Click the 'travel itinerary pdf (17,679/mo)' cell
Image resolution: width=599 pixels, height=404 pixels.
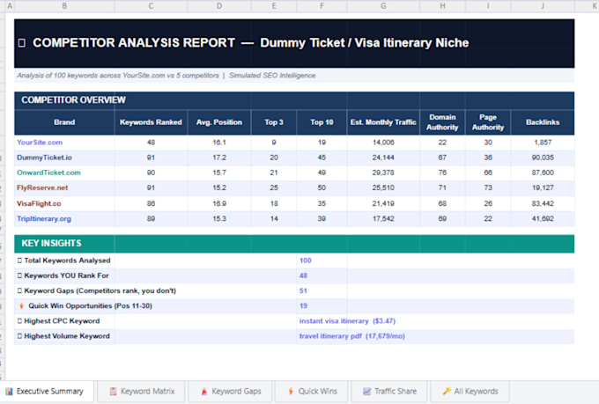coord(351,336)
